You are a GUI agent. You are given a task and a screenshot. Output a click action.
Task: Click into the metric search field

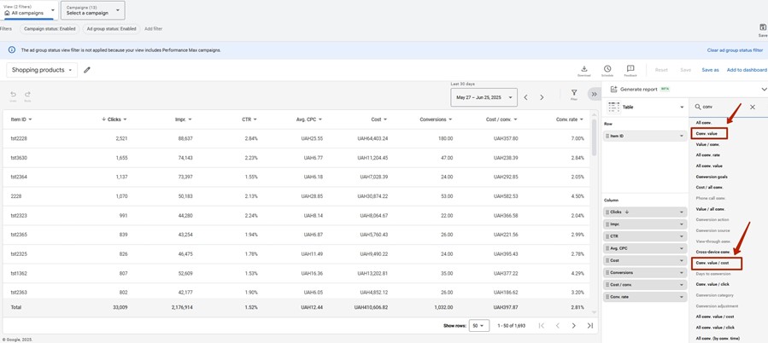tap(722, 108)
